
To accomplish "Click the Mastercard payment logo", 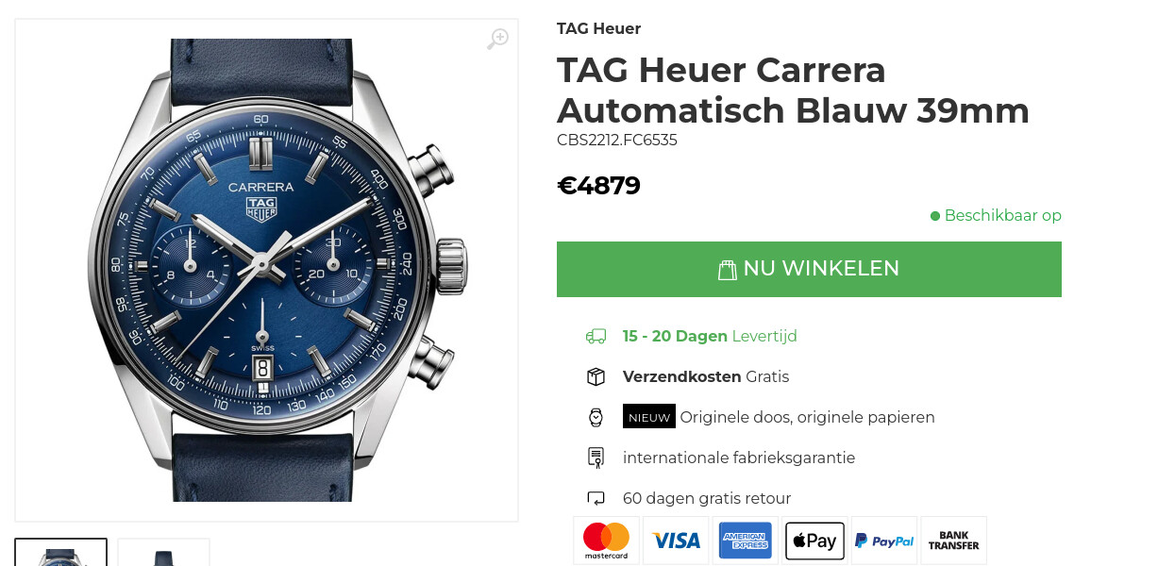I will pos(606,541).
